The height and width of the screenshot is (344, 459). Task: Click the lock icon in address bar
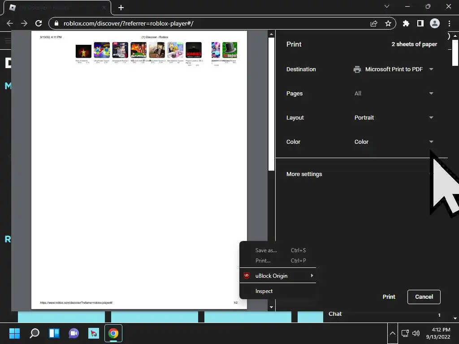tap(56, 23)
